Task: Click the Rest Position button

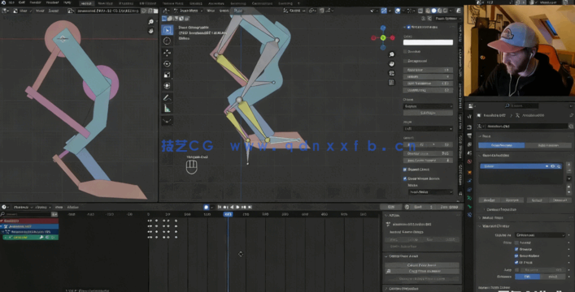Action: click(548, 145)
